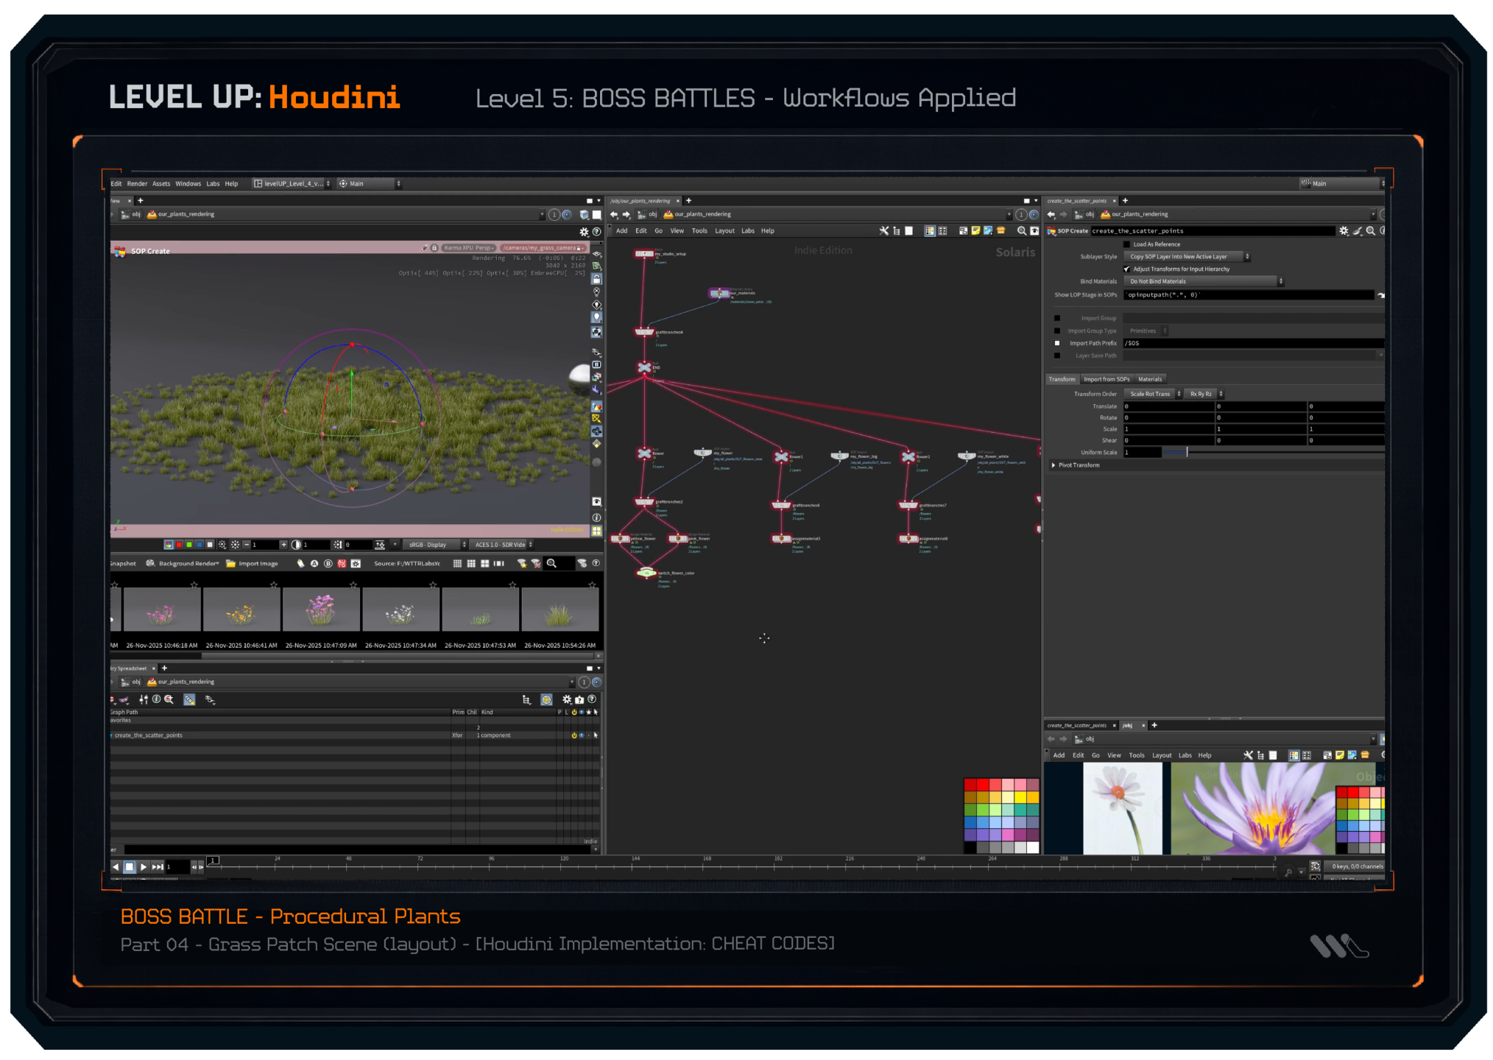Click the network editor find magnifier icon
The height and width of the screenshot is (1060, 1493).
tap(1021, 231)
